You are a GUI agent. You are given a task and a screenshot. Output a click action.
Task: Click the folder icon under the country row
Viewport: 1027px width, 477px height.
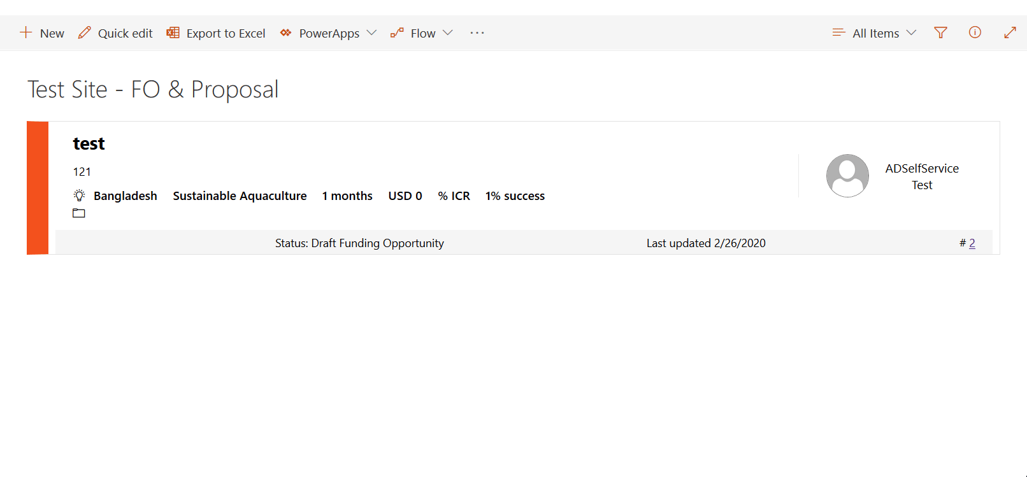click(79, 213)
